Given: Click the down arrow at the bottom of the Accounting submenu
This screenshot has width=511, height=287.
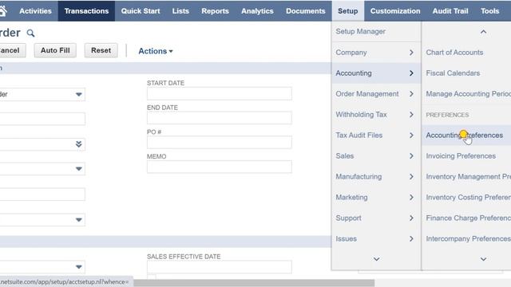Looking at the screenshot, I should tap(483, 259).
